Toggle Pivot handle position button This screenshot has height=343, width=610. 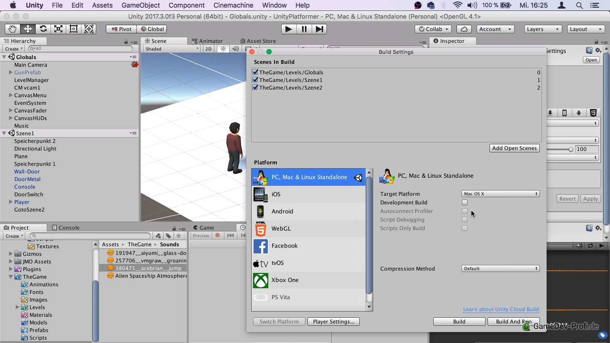point(121,29)
